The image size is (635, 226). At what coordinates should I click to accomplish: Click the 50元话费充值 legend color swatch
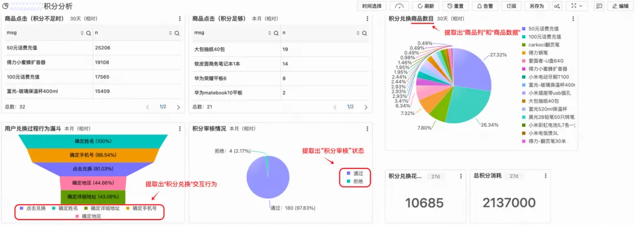click(524, 29)
